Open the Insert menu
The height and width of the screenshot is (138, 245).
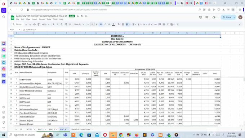click(x=35, y=19)
